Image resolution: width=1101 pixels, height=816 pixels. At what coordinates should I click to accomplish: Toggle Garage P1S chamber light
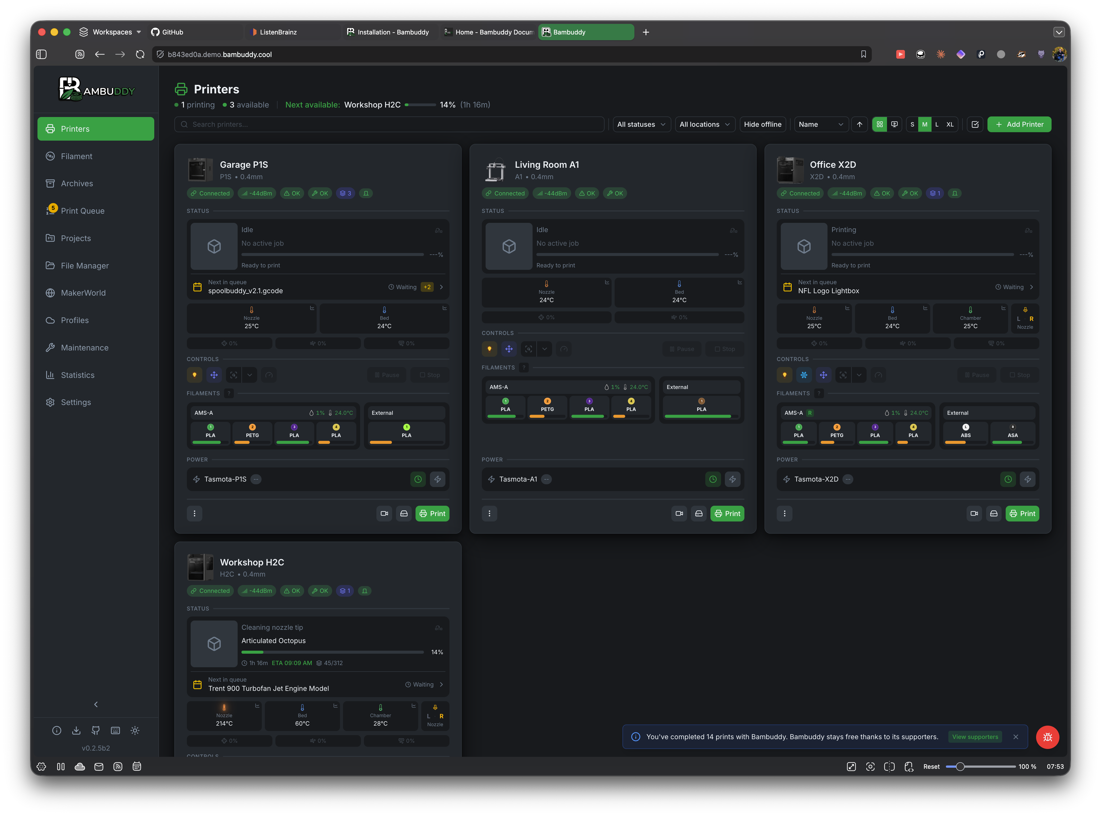(x=194, y=375)
